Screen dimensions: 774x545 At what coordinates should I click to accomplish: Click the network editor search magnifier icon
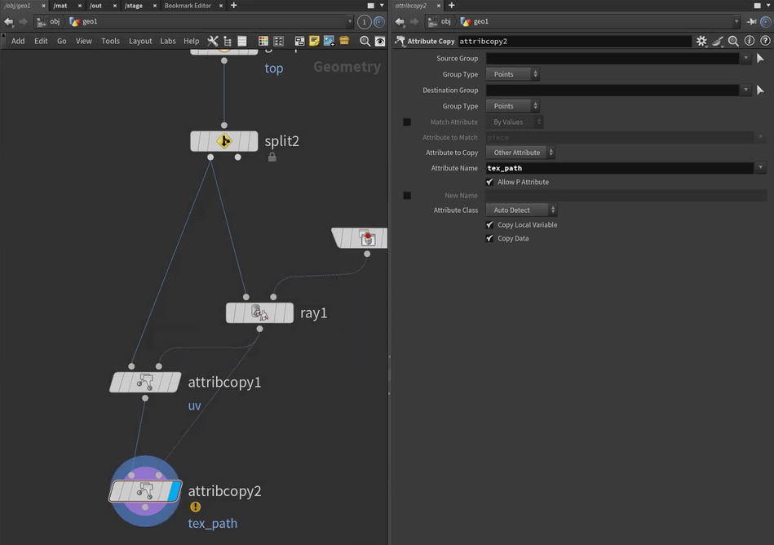[365, 41]
